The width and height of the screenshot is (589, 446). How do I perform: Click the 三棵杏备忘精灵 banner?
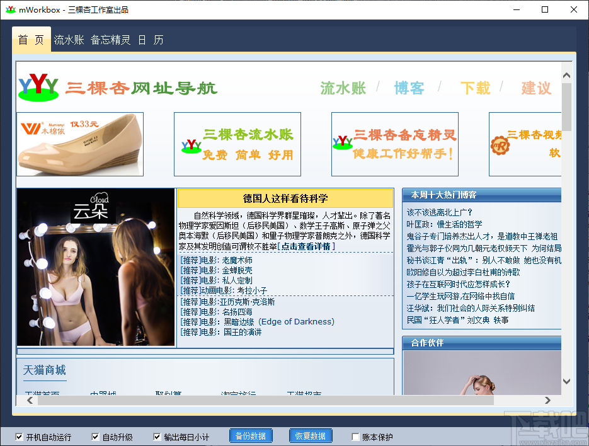[395, 144]
